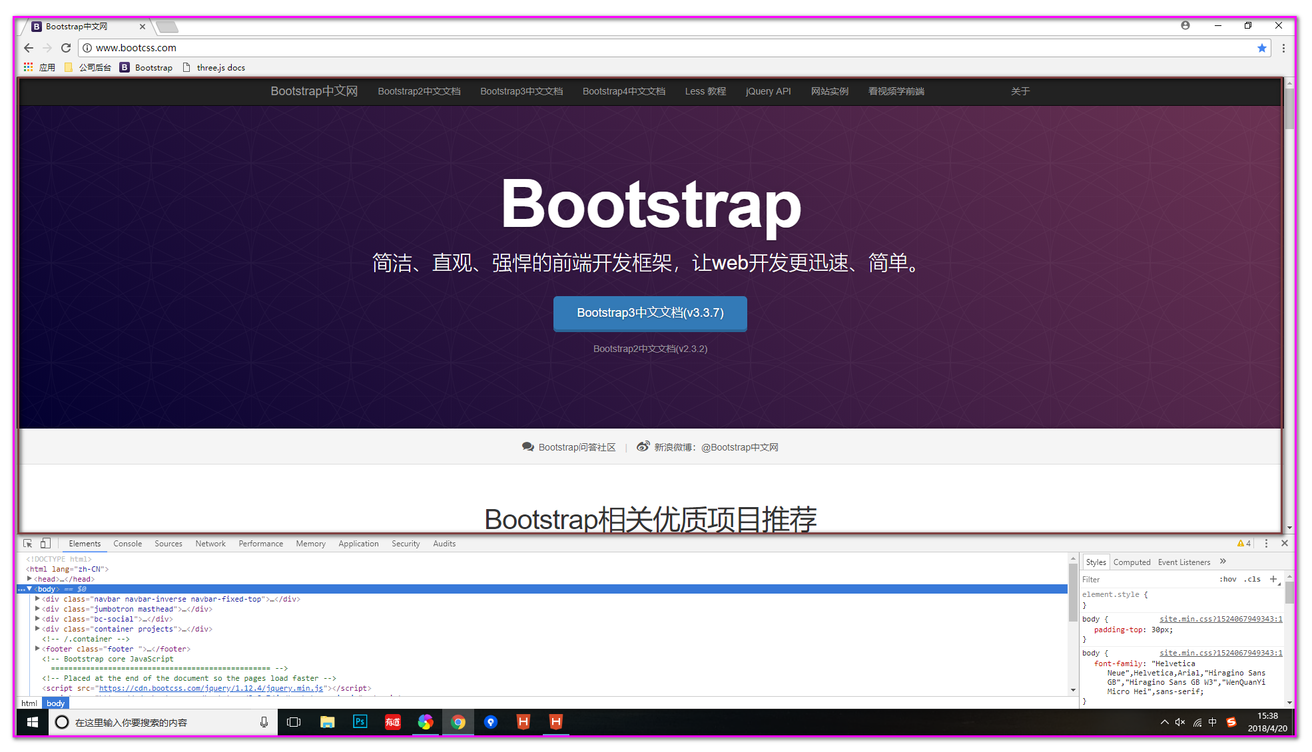
Task: Click the DevTools warnings count indicator
Action: [x=1244, y=544]
